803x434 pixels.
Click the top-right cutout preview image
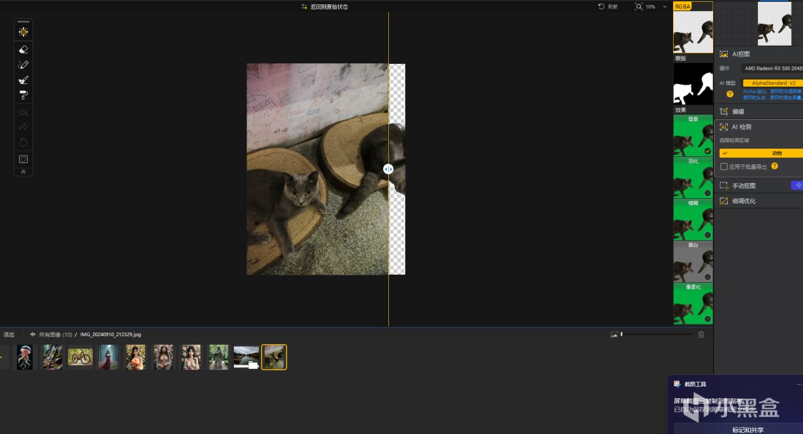tap(775, 23)
